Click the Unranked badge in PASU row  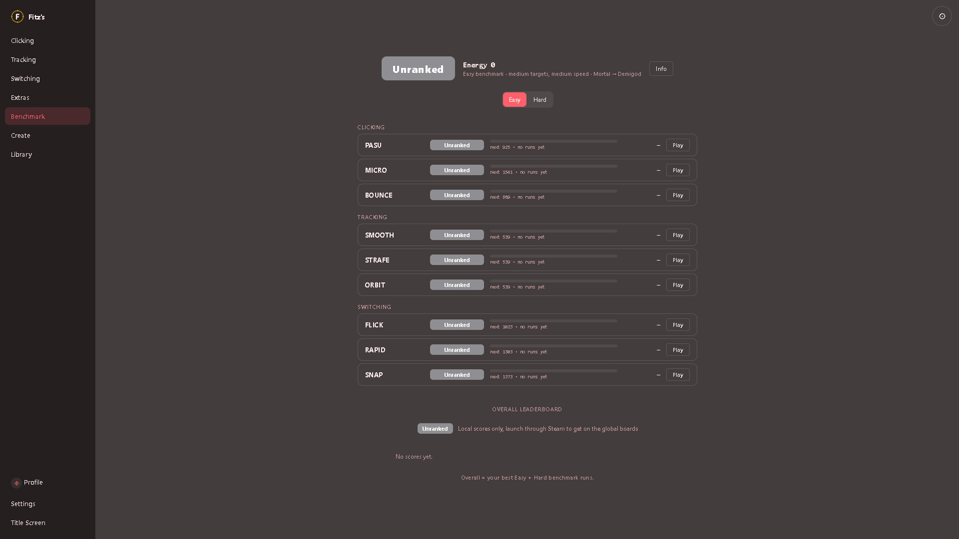(x=457, y=145)
